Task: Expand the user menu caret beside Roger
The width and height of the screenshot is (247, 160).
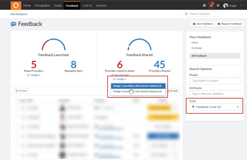Action: coord(241,6)
